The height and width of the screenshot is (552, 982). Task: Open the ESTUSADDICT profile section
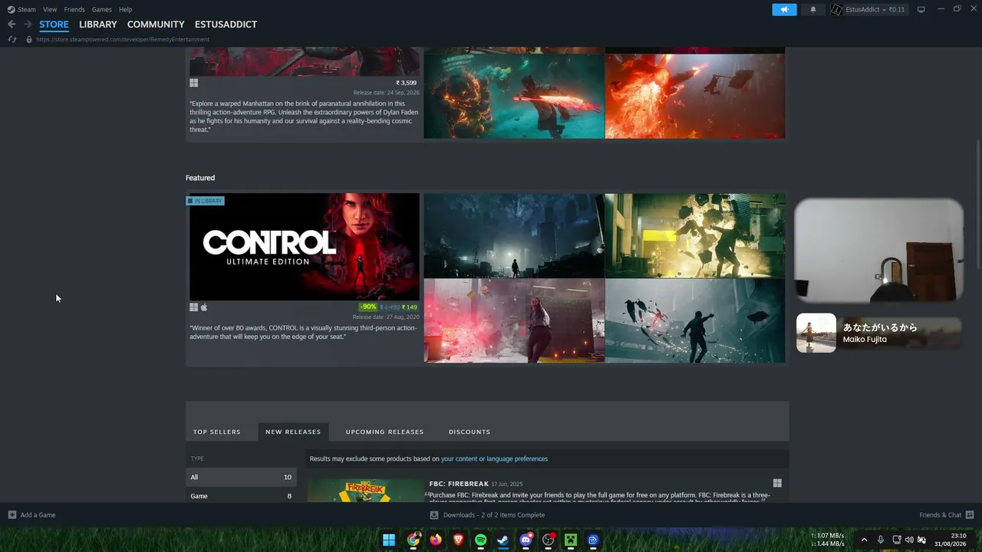pyautogui.click(x=226, y=25)
